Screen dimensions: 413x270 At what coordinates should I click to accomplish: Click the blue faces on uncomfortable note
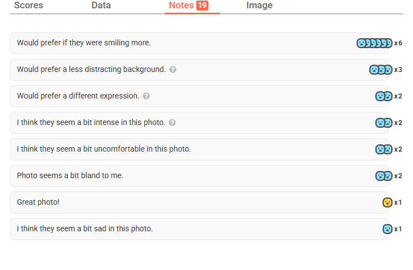[x=384, y=149]
